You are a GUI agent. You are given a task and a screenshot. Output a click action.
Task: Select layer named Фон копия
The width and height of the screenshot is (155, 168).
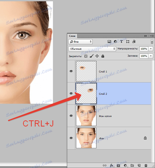point(105,116)
